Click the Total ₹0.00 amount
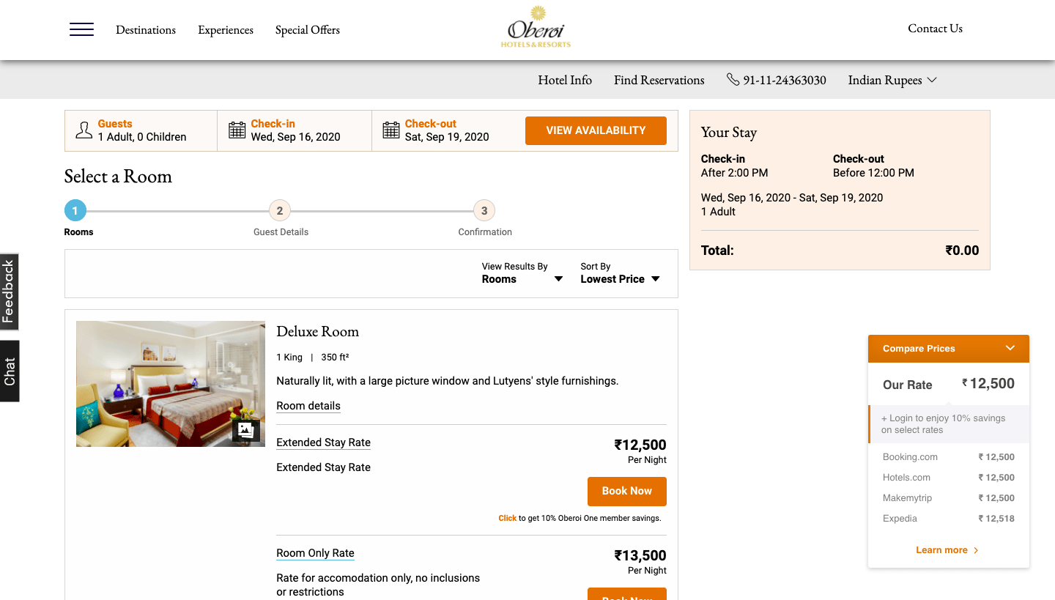1055x600 pixels. (x=962, y=251)
